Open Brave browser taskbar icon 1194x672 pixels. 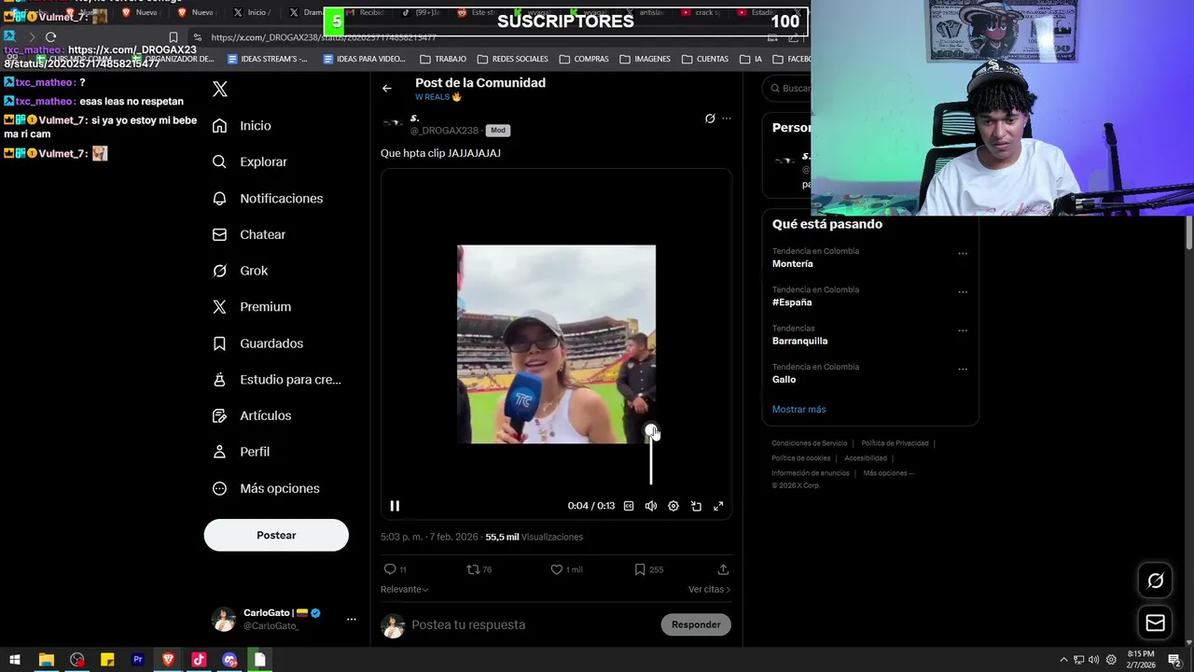(168, 660)
